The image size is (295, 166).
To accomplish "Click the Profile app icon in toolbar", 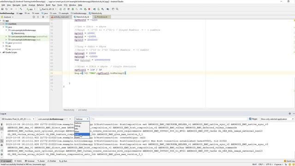I will (x=81, y=9).
